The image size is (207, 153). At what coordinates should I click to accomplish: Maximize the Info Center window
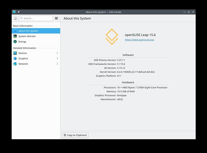pos(189,12)
